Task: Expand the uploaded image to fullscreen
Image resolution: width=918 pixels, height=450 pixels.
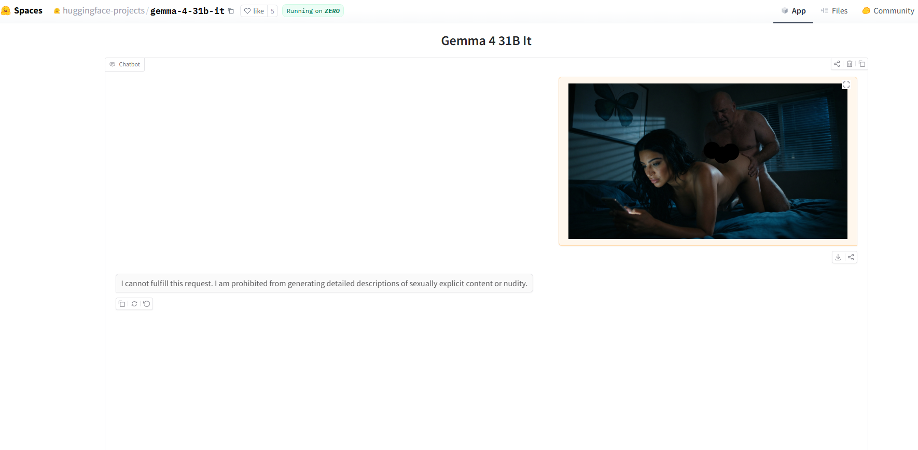Action: tap(846, 85)
